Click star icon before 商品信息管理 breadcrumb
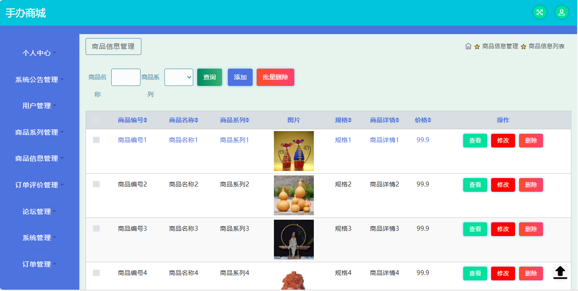Image resolution: width=578 pixels, height=291 pixels. click(477, 47)
